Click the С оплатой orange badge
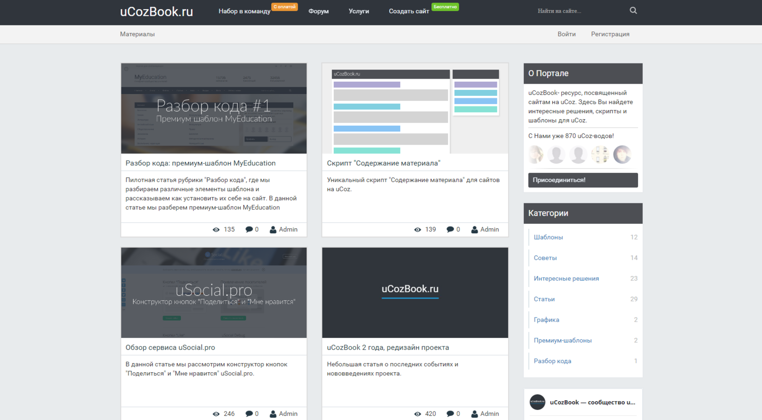The height and width of the screenshot is (420, 762). click(284, 7)
